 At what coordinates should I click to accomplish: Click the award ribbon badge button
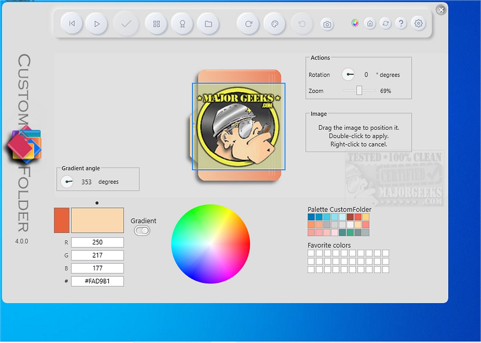pyautogui.click(x=182, y=24)
